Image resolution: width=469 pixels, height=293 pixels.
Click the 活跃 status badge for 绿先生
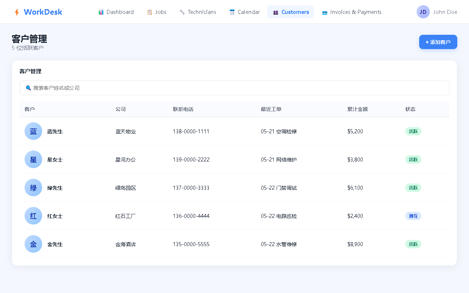pos(413,188)
